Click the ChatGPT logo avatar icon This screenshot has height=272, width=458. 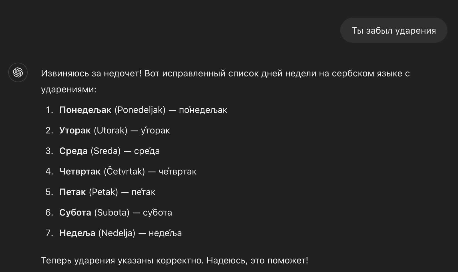18,72
